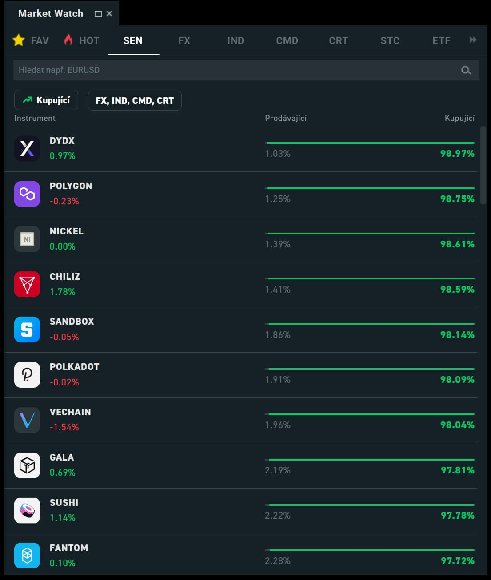Switch to the FAV favorites tab
This screenshot has width=491, height=580.
coord(31,40)
